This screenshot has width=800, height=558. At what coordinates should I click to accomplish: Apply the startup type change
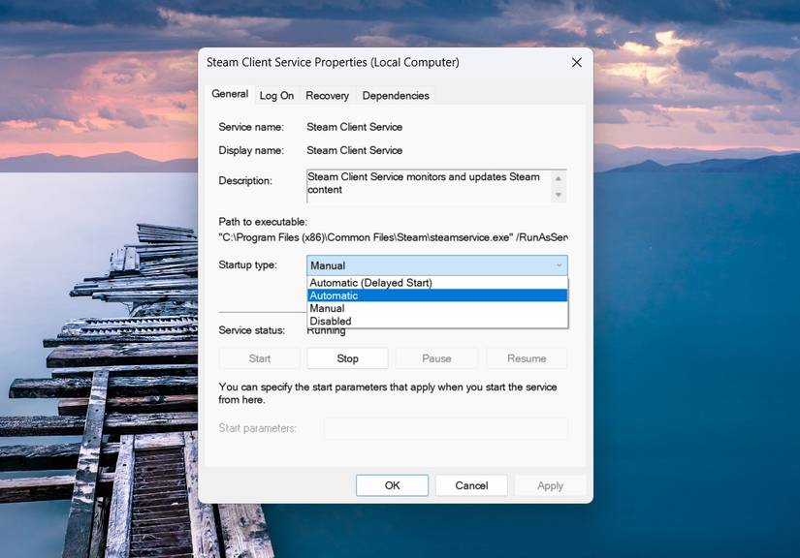550,484
